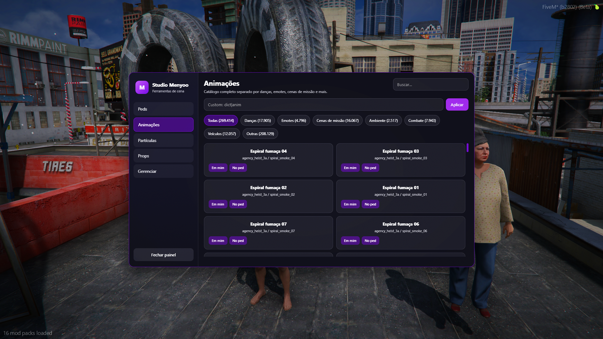Click the Espiral fumaça 07 title
603x339 pixels.
click(268, 224)
